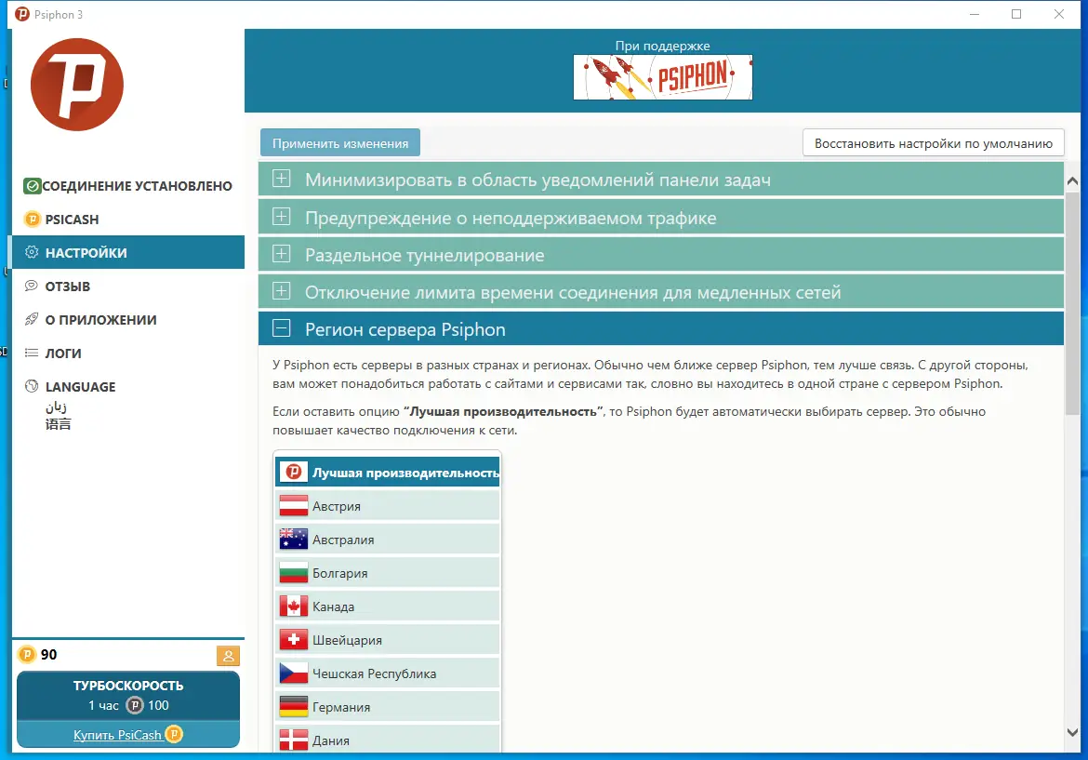Expand Отключение лимита времени соединения section

tap(660, 293)
